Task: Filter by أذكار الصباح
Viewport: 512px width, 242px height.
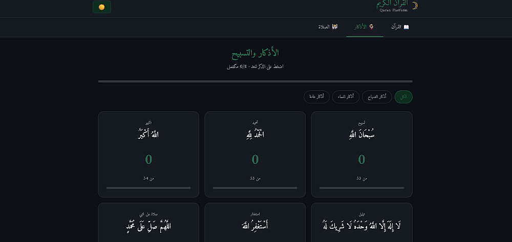Action: pos(377,96)
